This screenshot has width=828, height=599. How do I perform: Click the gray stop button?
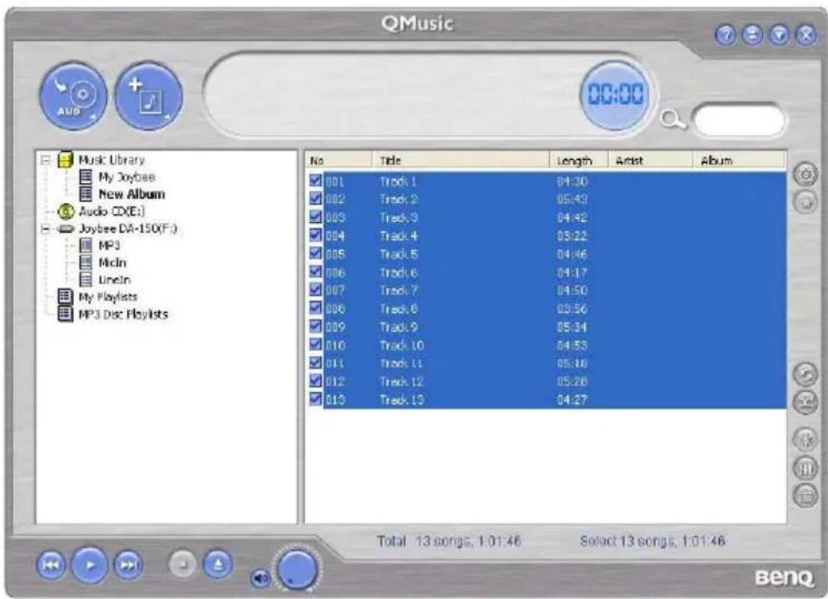tap(183, 564)
